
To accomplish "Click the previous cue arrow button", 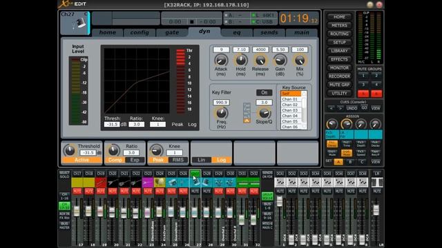I will pos(331,108).
